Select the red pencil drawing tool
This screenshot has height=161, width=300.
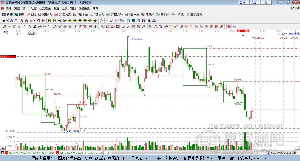point(4,26)
